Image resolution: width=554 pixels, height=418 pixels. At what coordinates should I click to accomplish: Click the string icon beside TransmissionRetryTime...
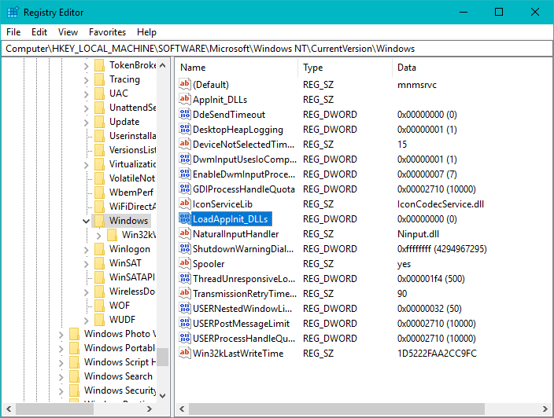click(x=184, y=294)
